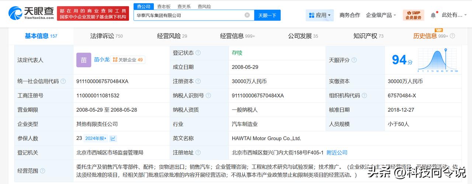Viewport: 472px width, 184px height.
Task: Switch to the 查老板 search tab
Action: pyautogui.click(x=164, y=7)
